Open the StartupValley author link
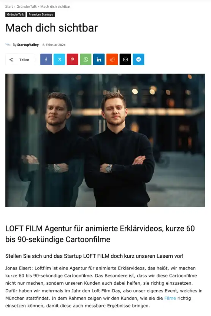The width and height of the screenshot is (211, 316). (x=28, y=45)
